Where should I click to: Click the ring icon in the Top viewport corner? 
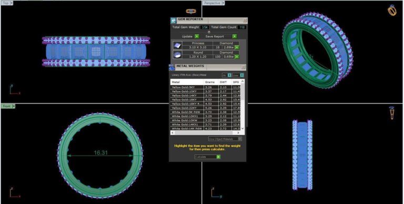pos(191,11)
